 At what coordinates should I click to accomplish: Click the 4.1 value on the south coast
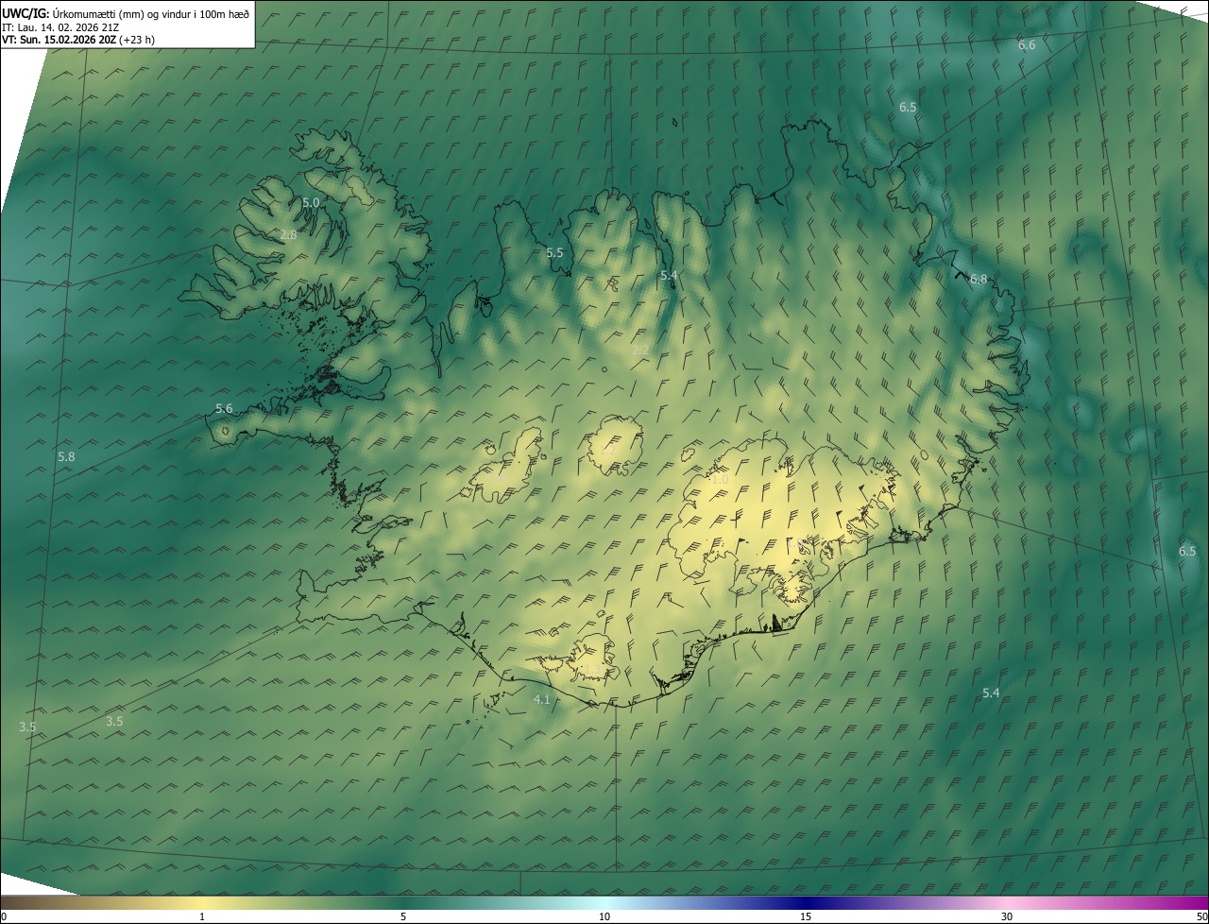(542, 699)
